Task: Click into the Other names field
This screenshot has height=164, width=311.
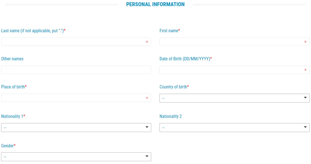Action: 76,70
